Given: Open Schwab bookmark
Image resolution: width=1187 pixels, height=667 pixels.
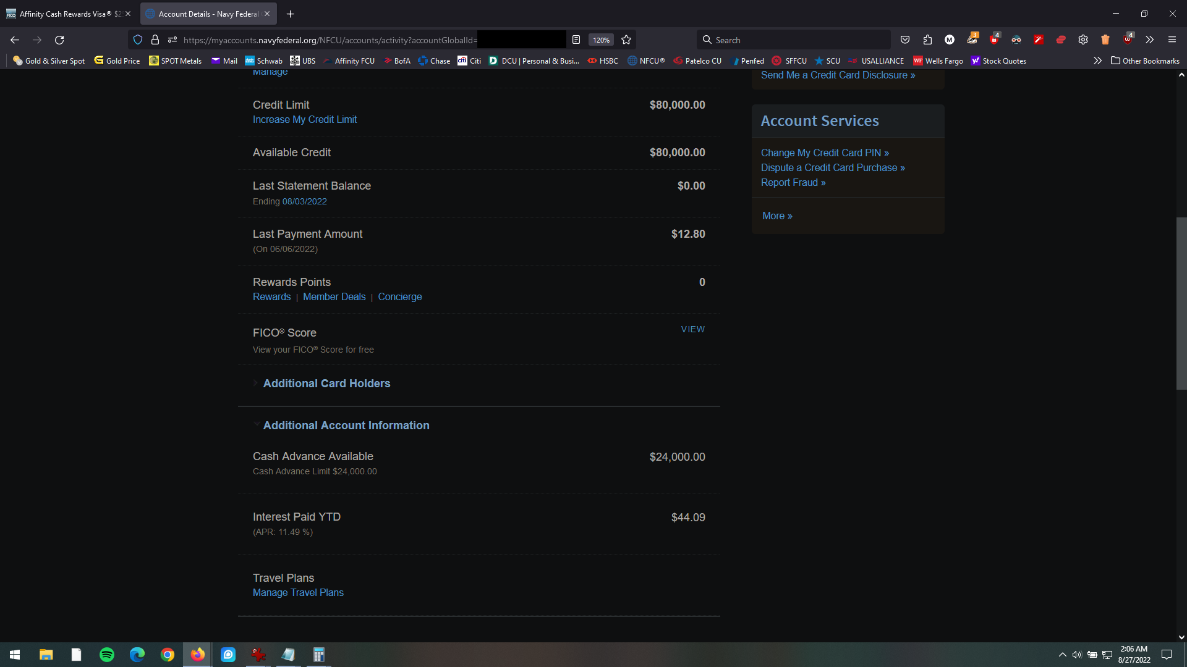Looking at the screenshot, I should 263,61.
